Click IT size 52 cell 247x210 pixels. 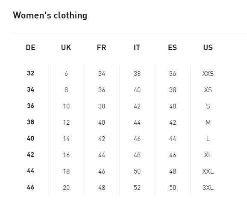tap(137, 188)
